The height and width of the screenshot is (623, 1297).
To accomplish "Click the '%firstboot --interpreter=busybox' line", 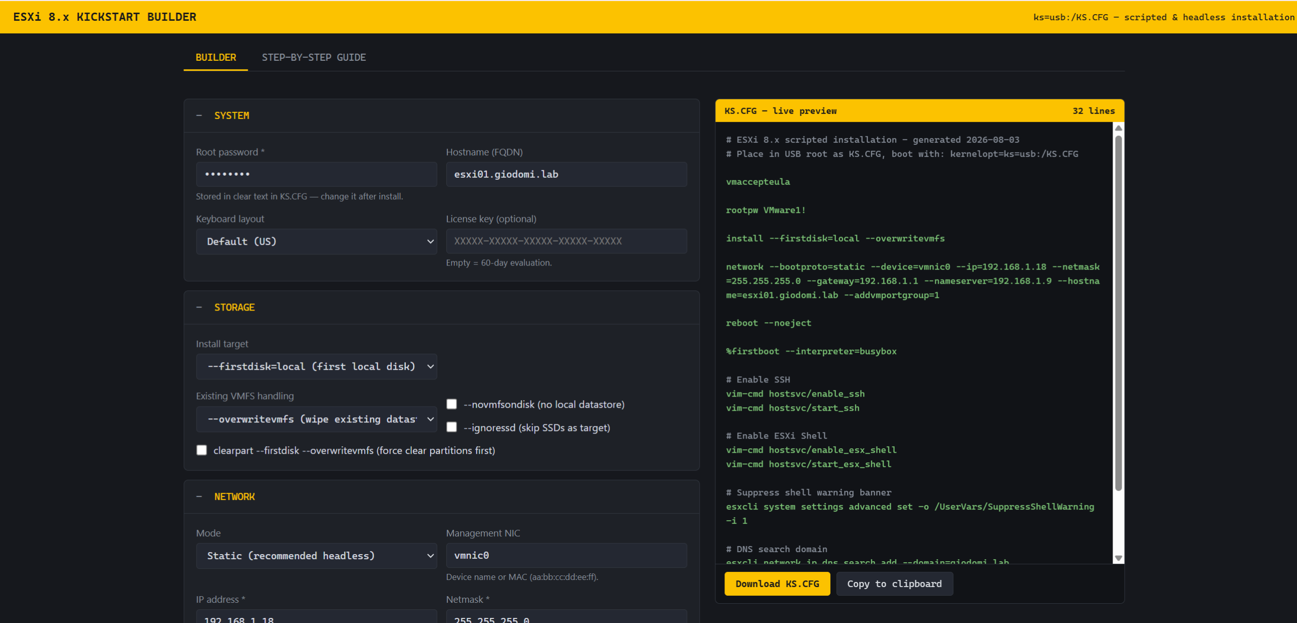I will 811,352.
